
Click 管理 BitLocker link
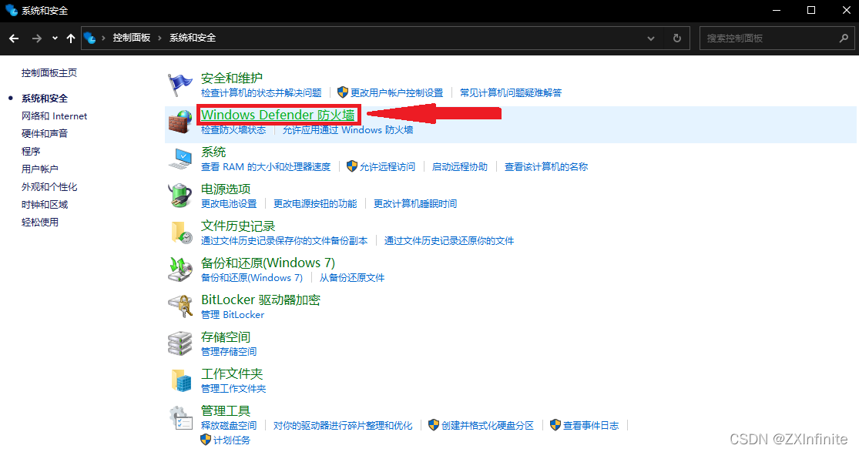[233, 314]
